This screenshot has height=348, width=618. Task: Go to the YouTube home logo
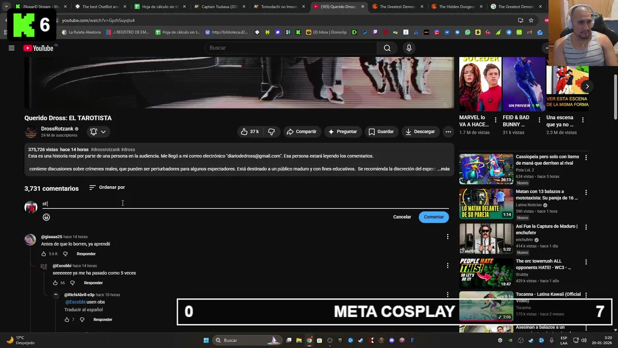(38, 48)
